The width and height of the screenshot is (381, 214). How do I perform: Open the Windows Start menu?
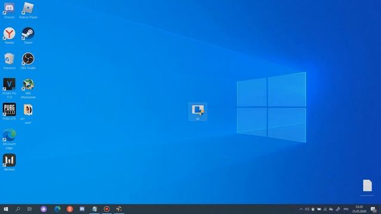(x=6, y=209)
